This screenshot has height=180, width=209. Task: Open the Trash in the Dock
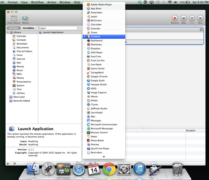177,169
